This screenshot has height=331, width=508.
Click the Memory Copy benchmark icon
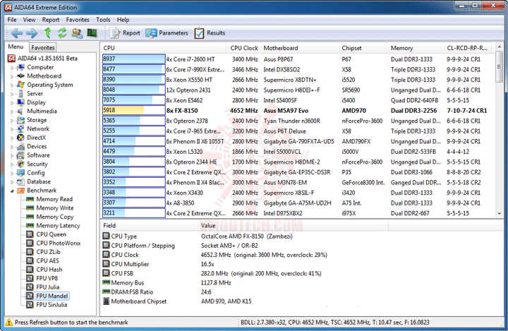point(30,217)
